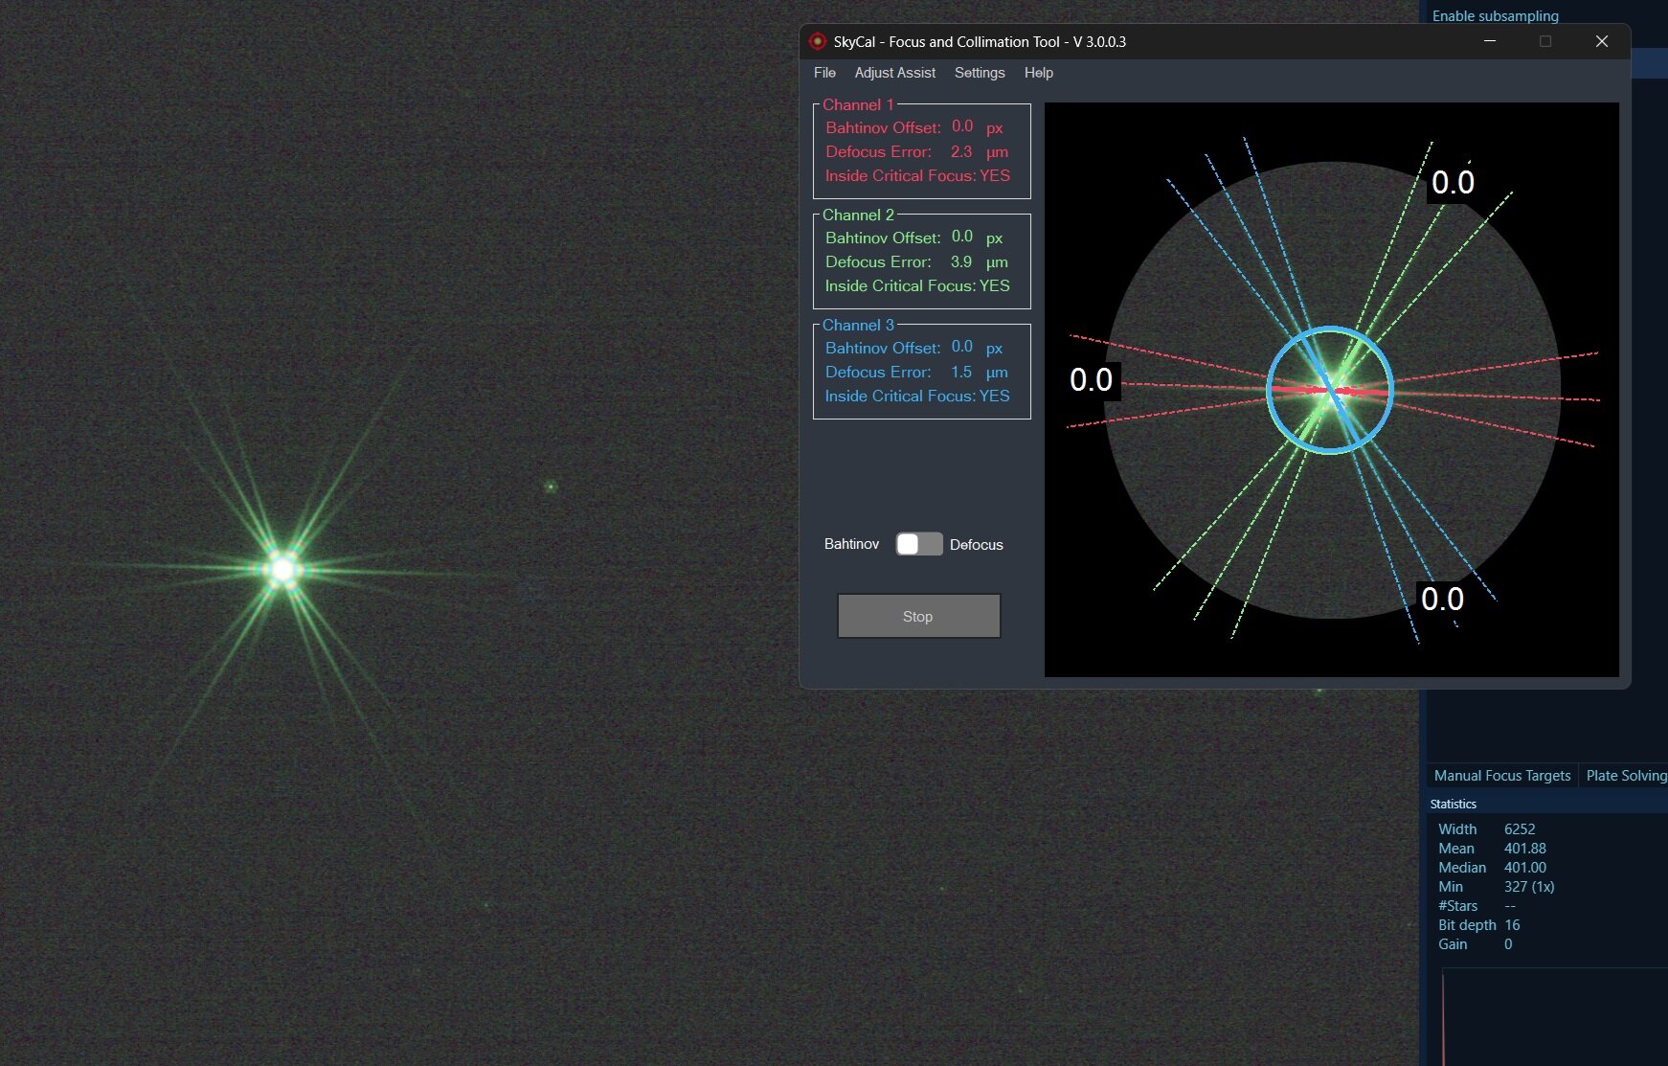Switch to the Plate Solving tab

(1626, 776)
